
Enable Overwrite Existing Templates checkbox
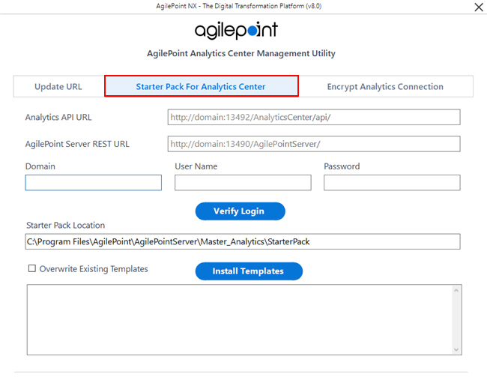[32, 268]
